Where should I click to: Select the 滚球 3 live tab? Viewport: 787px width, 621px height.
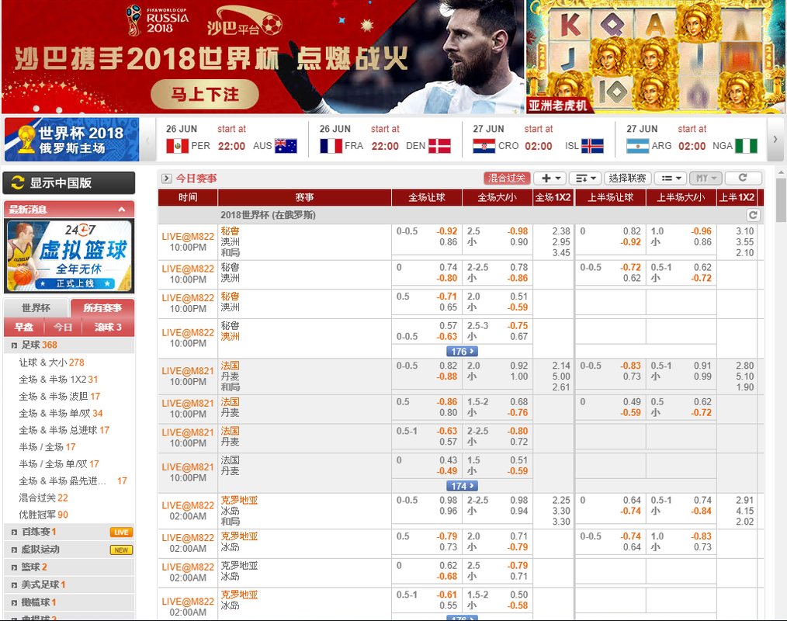(109, 328)
